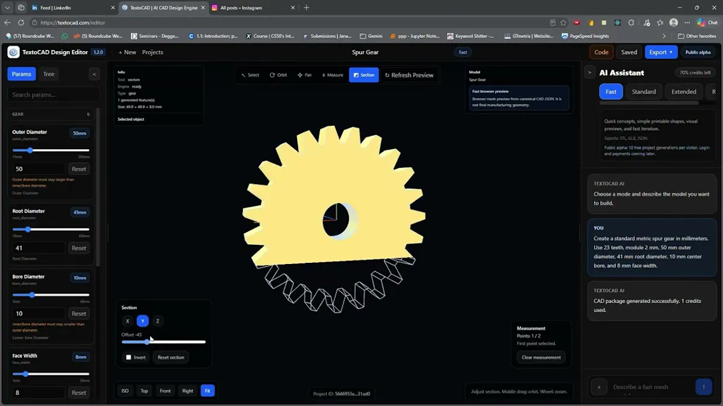The image size is (723, 406).
Task: Bookmark this page with the star icon
Action: pos(563,22)
